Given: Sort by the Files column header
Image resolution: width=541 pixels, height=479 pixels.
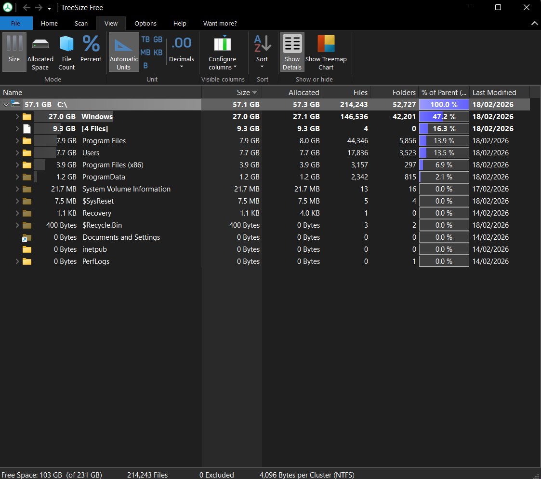Looking at the screenshot, I should pyautogui.click(x=346, y=92).
